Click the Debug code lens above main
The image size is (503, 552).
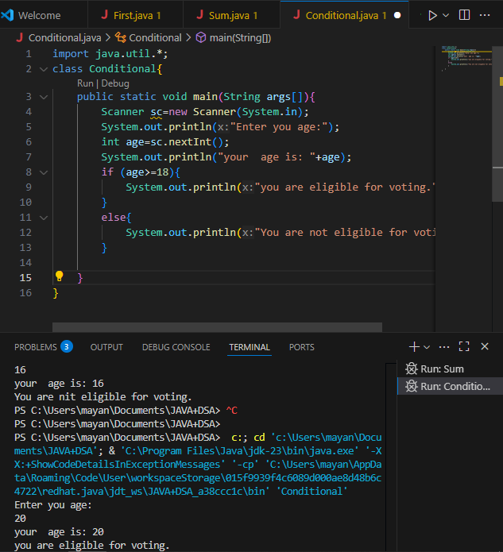(x=115, y=83)
